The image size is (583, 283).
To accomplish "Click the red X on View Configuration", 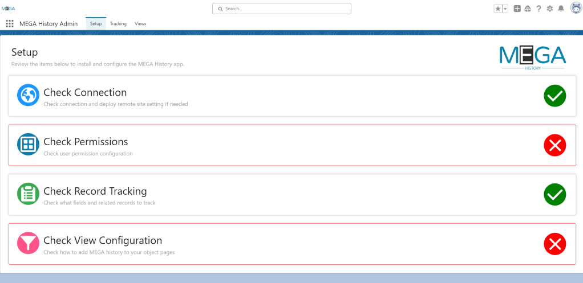I will click(554, 244).
